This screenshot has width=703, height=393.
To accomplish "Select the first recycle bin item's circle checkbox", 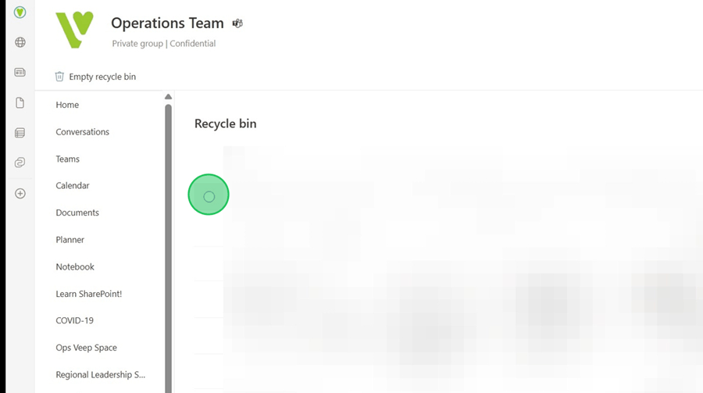I will (x=209, y=197).
